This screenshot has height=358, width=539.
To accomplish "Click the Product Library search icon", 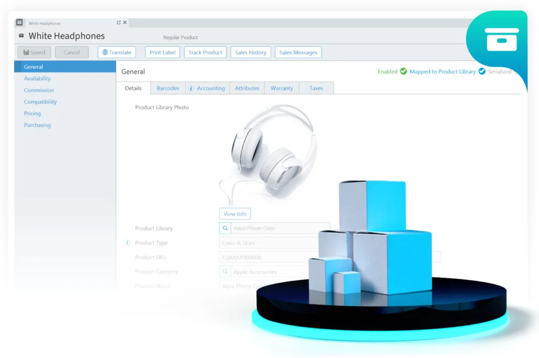I will (225, 228).
